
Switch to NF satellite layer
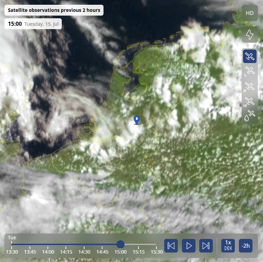tap(249, 102)
